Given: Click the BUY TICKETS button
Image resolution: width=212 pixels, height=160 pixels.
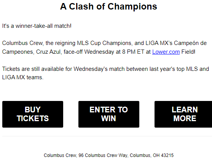Looking at the screenshot, I should pyautogui.click(x=33, y=114).
